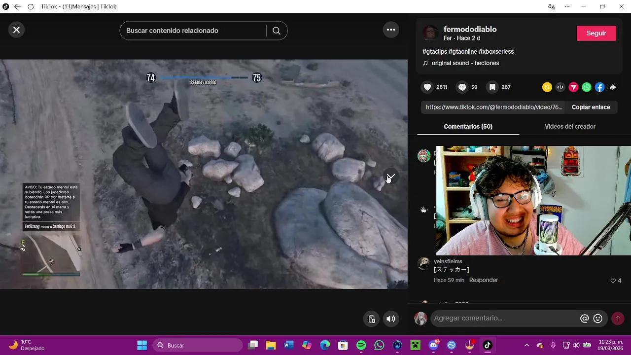Insert a mention with the @ icon
The width and height of the screenshot is (631, 355).
[x=584, y=319]
